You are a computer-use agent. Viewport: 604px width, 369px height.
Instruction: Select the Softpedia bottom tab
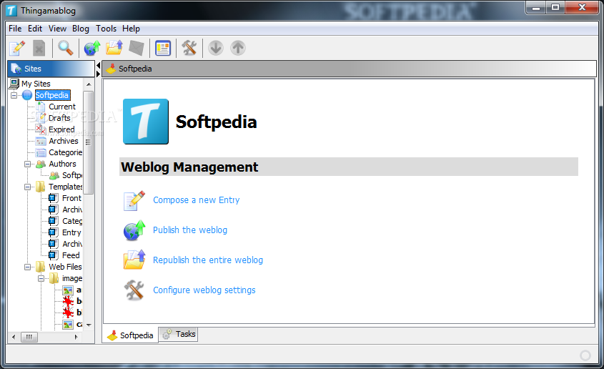pyautogui.click(x=130, y=335)
